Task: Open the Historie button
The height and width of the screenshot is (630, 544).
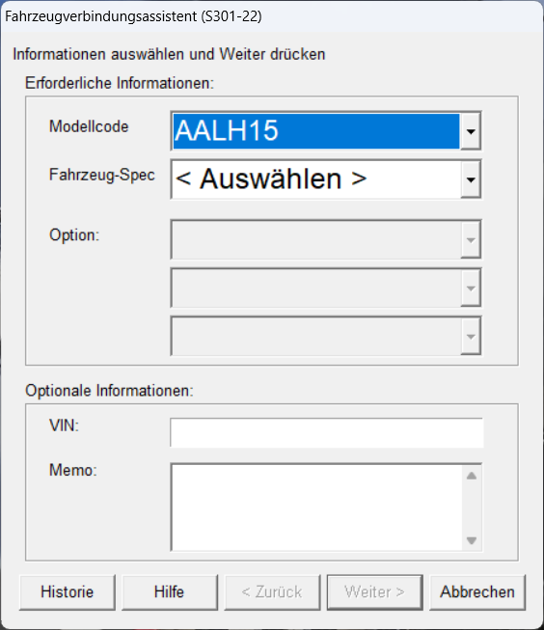Action: point(68,592)
